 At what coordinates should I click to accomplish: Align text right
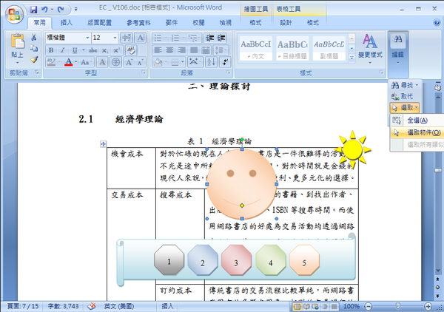(181, 50)
